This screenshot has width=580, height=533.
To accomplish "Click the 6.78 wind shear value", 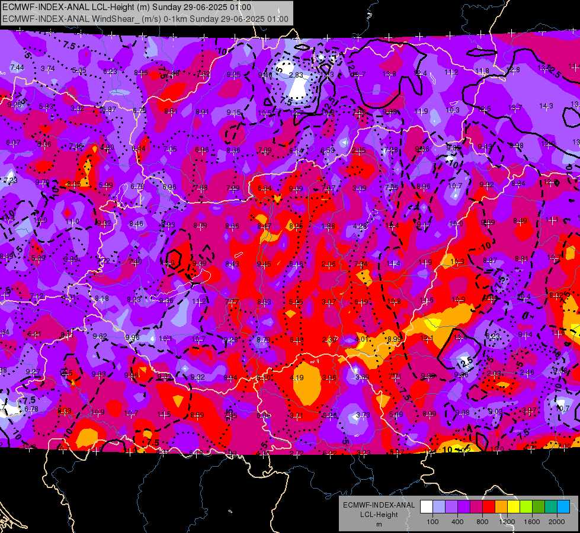I will pos(31,409).
